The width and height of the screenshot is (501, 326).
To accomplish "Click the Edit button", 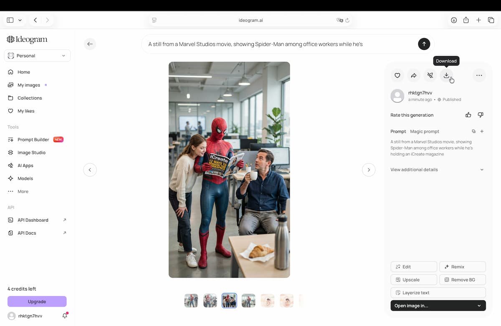I will pos(414,267).
